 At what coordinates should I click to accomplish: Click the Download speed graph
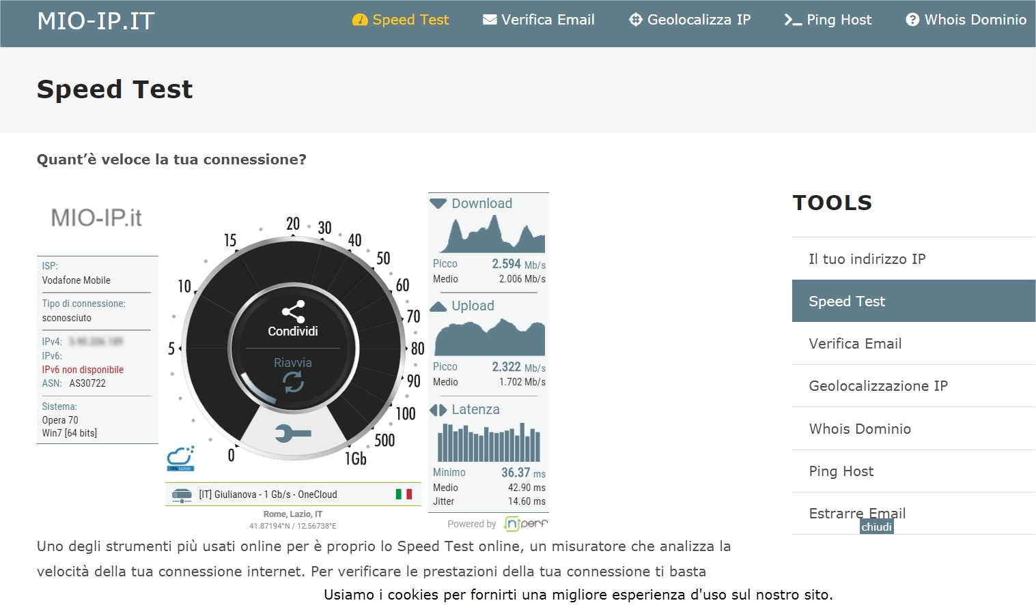click(490, 234)
